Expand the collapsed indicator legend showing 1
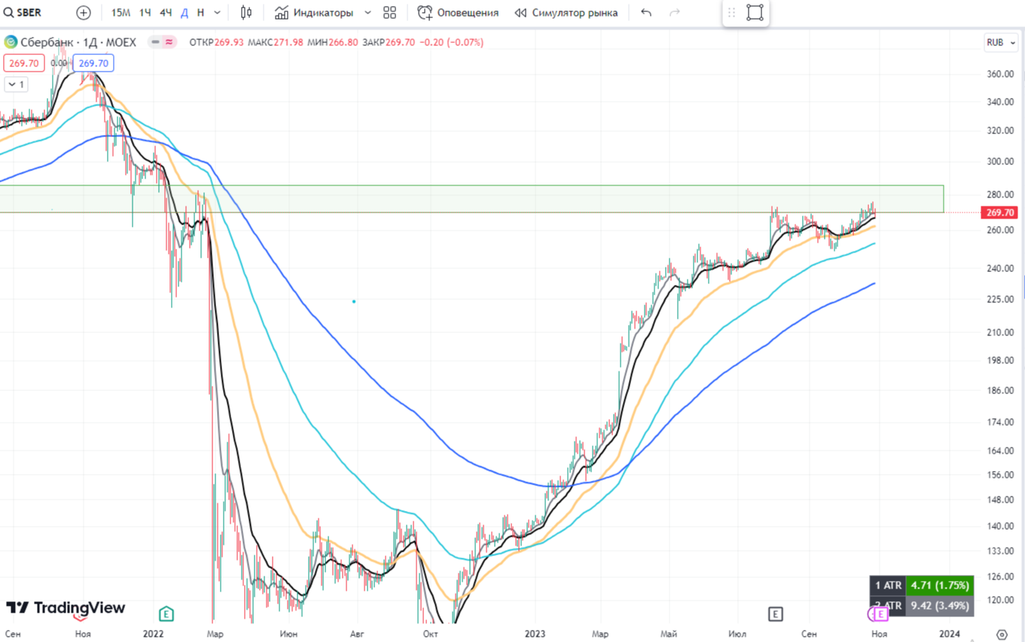 [x=17, y=84]
